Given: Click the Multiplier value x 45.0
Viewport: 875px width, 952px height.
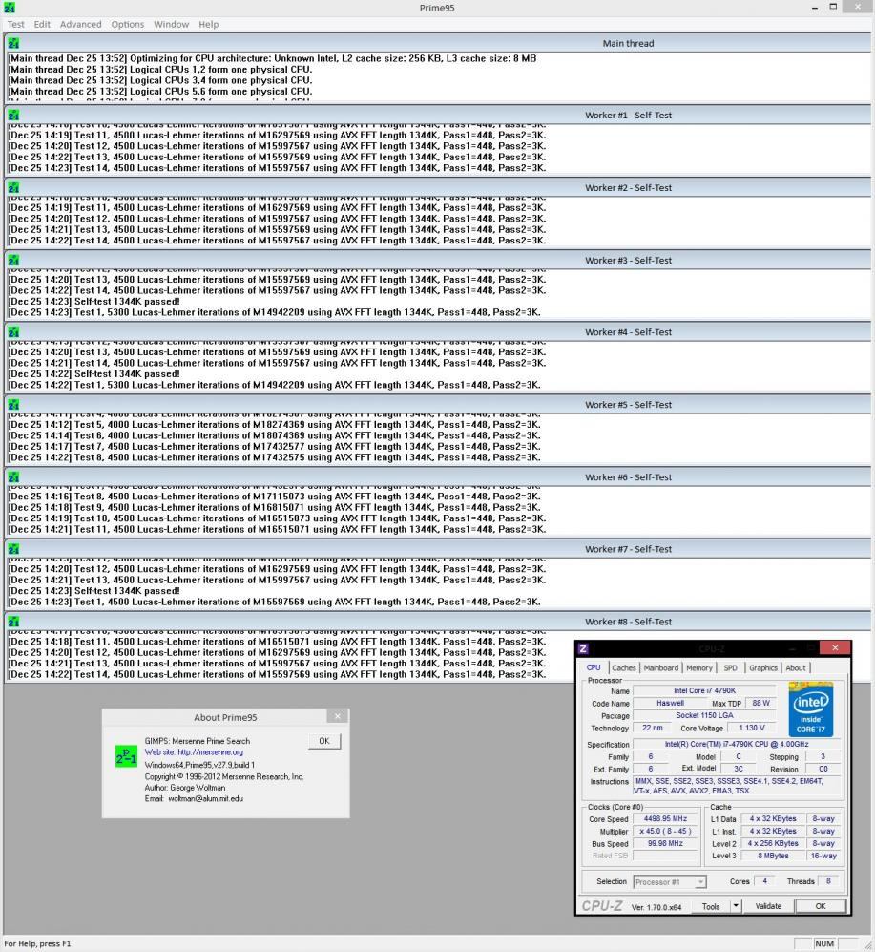Looking at the screenshot, I should pos(665,831).
